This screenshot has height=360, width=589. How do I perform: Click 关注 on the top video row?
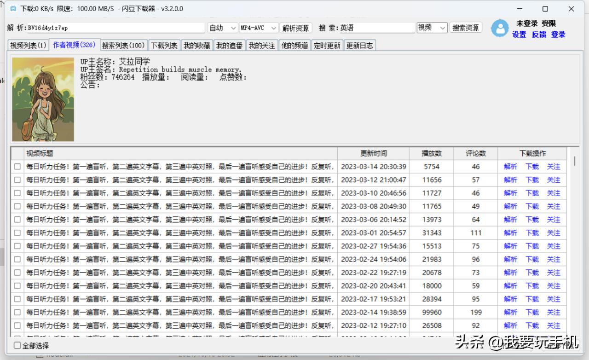pos(553,167)
